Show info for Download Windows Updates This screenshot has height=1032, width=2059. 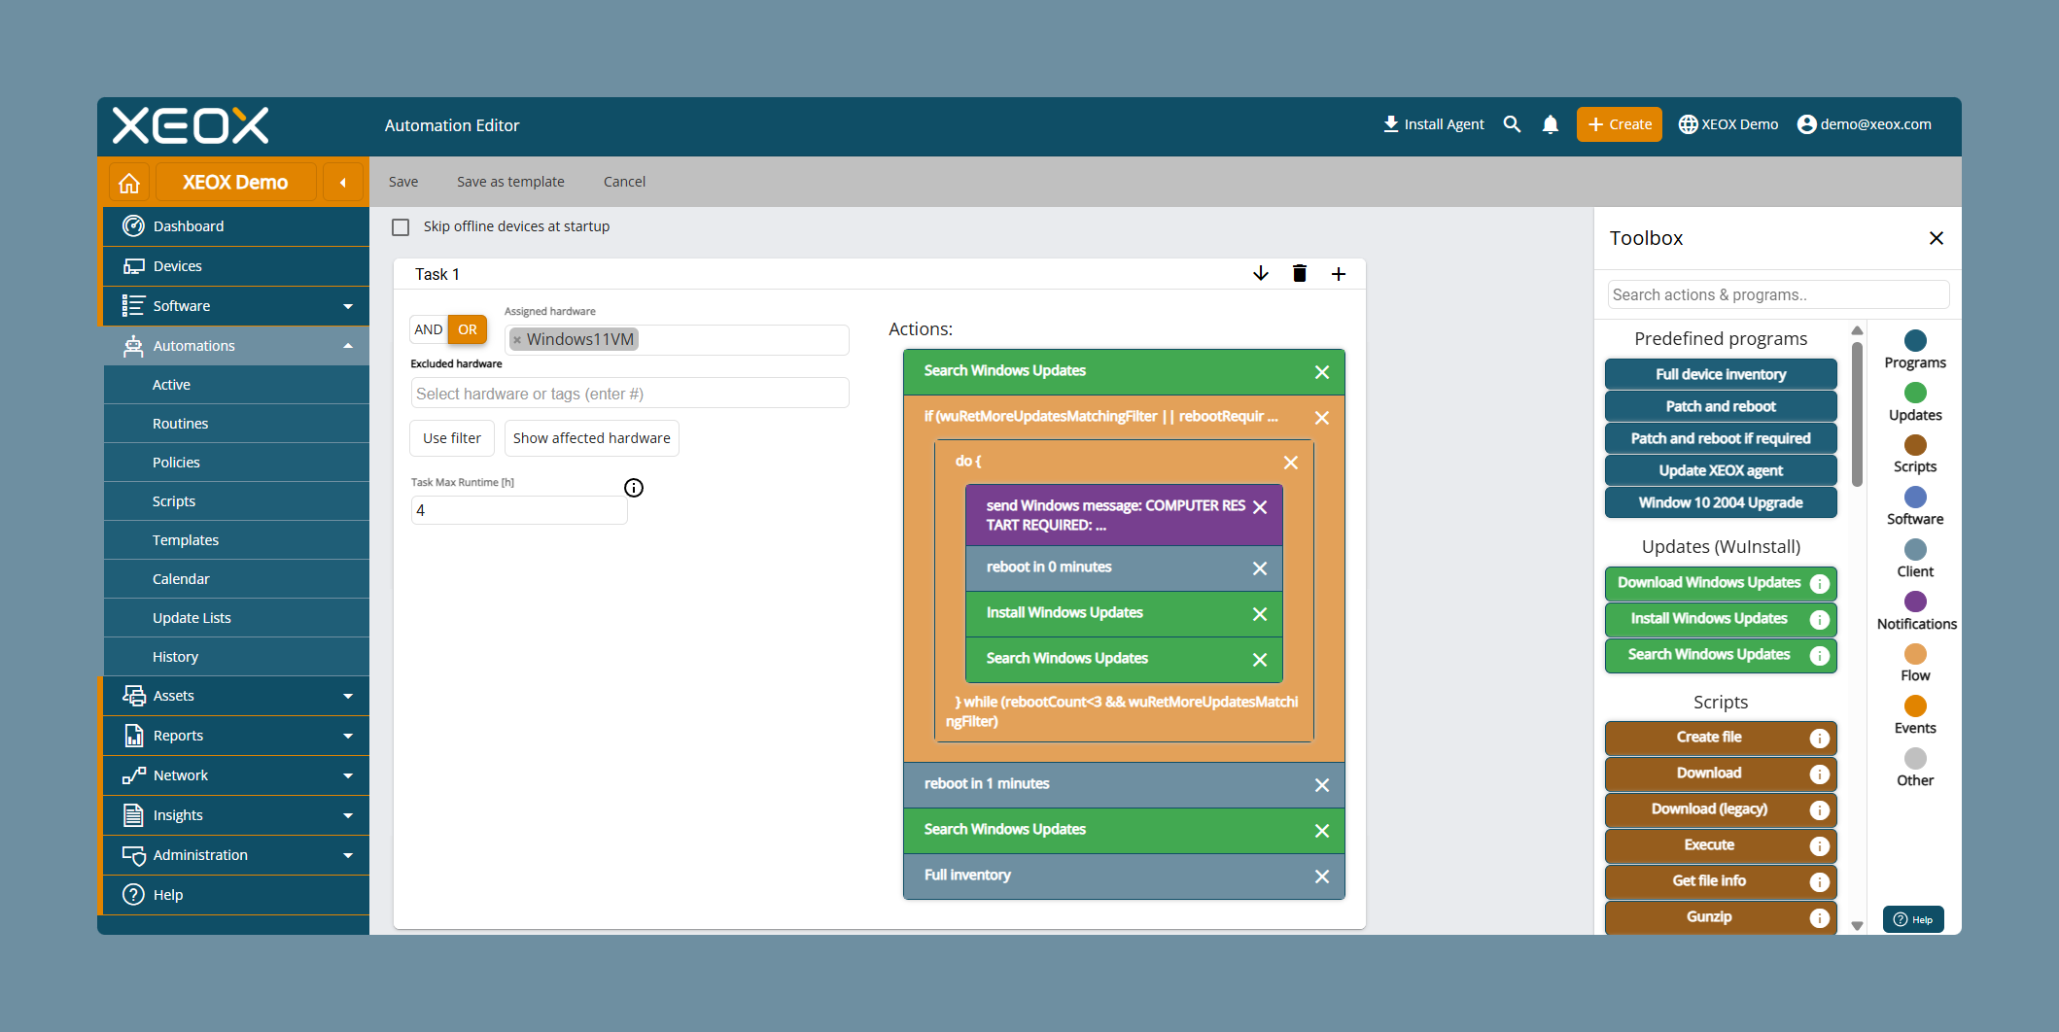1820,584
